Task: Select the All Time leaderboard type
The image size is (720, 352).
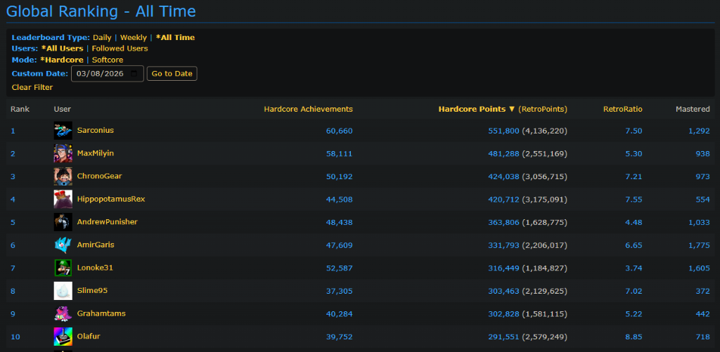Action: [175, 38]
